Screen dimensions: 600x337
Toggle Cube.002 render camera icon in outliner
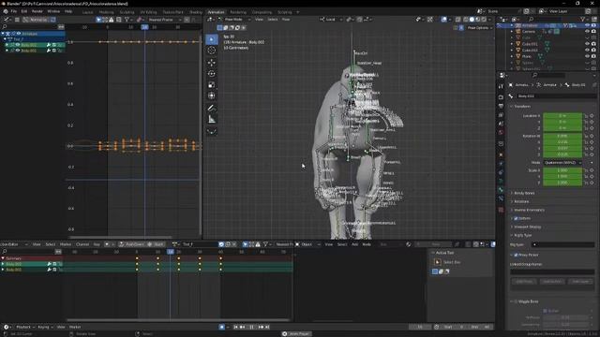593,50
